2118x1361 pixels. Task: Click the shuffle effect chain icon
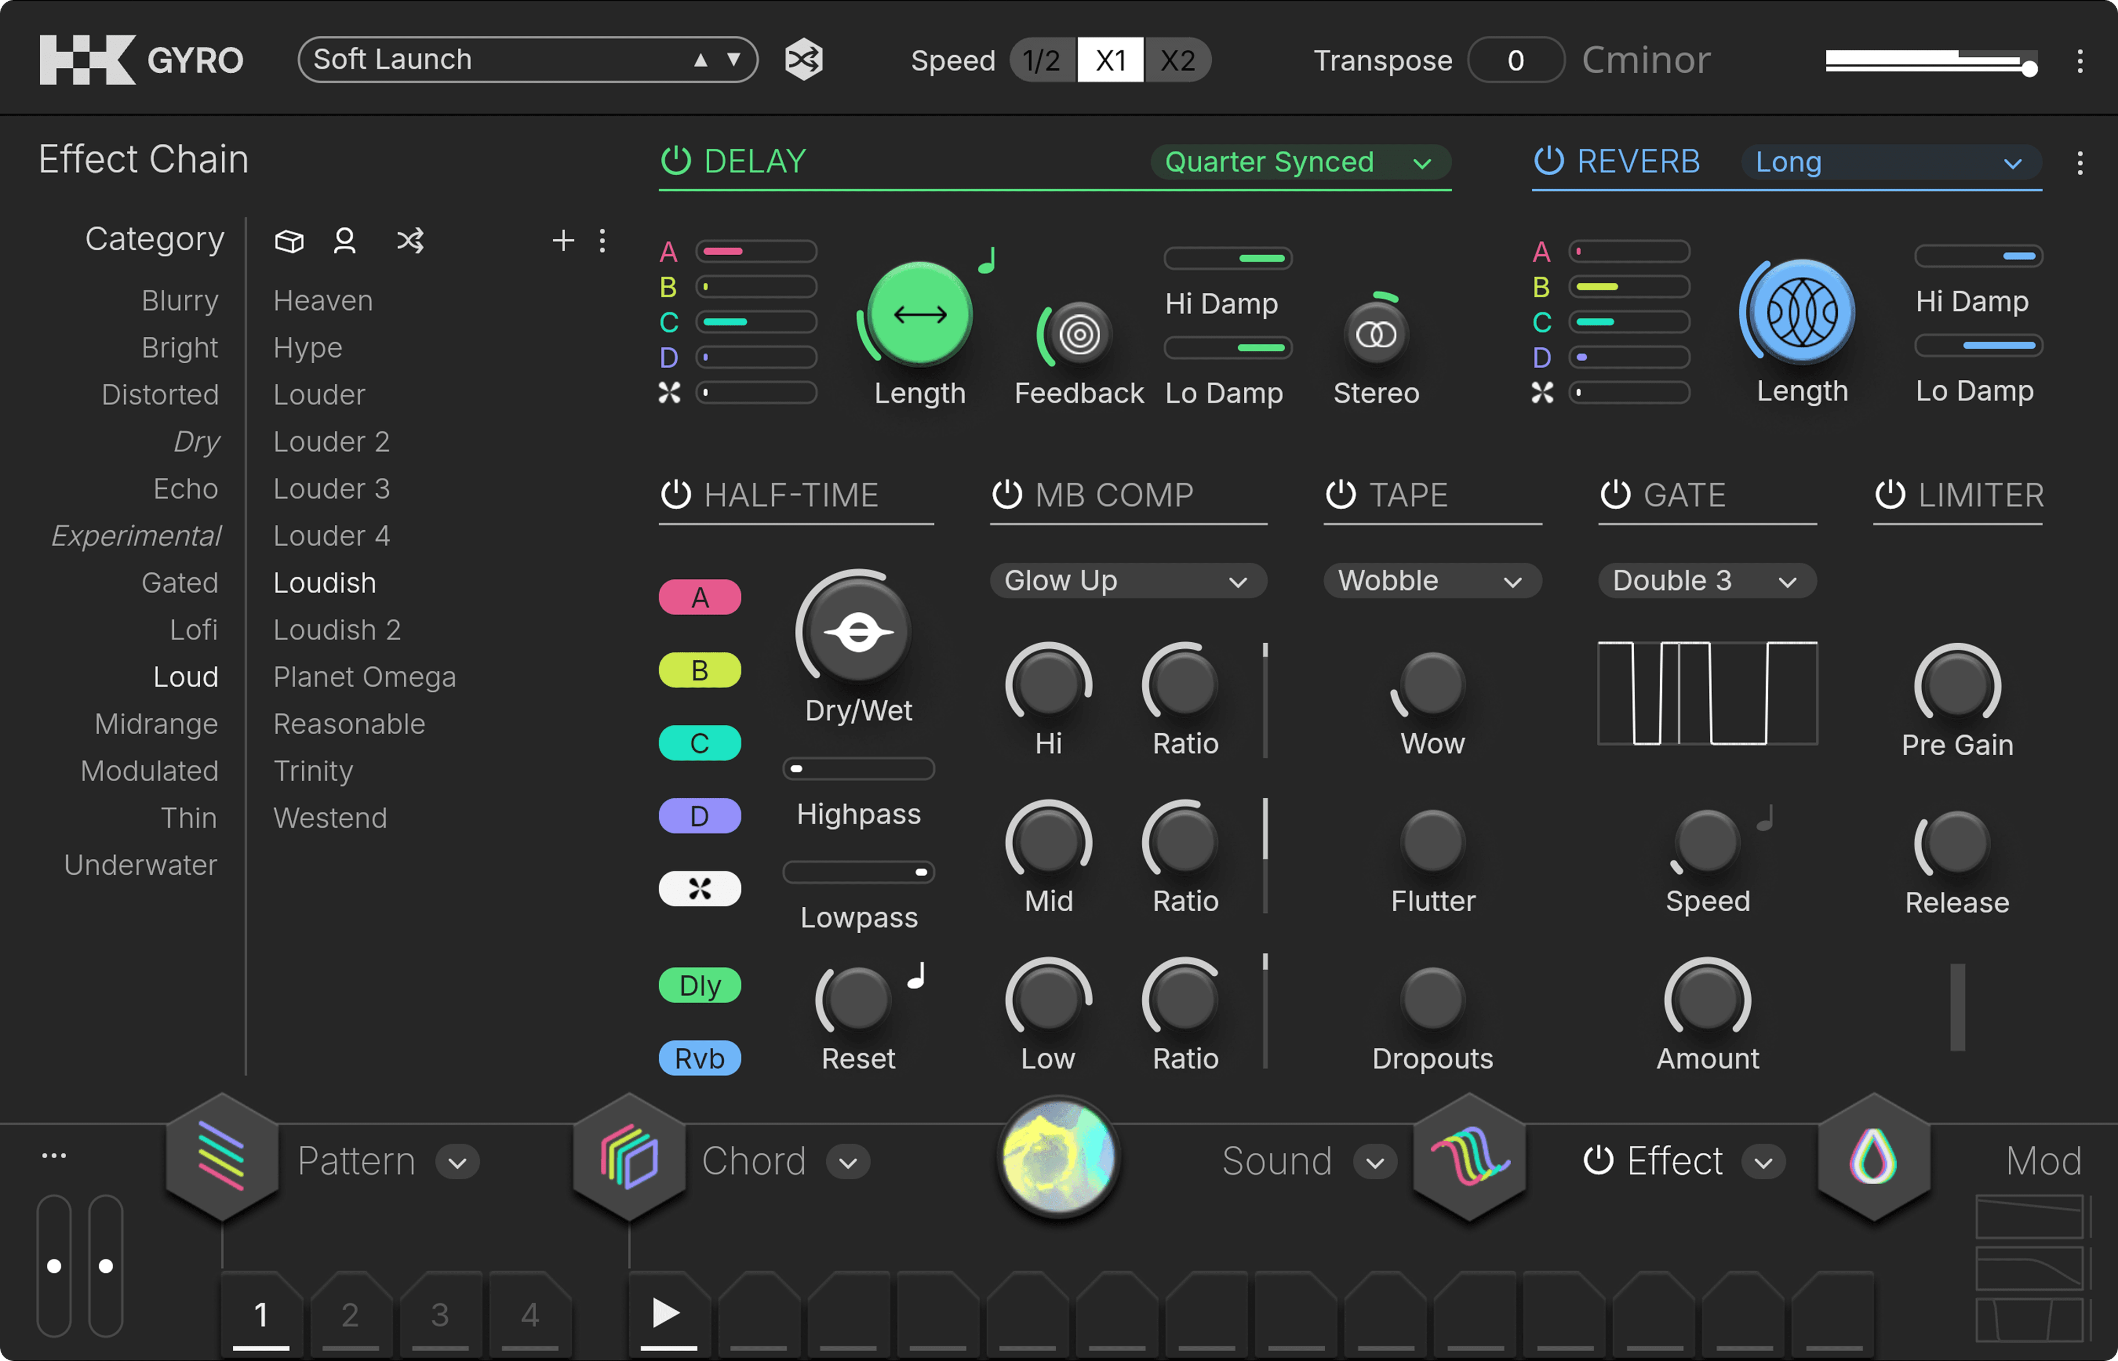point(410,240)
